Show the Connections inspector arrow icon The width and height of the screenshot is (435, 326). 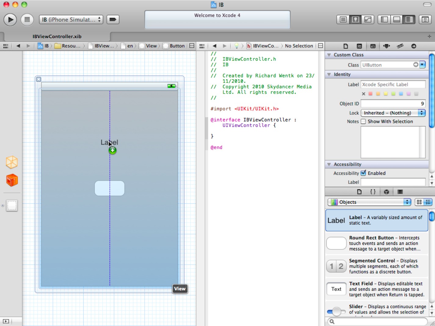[414, 46]
